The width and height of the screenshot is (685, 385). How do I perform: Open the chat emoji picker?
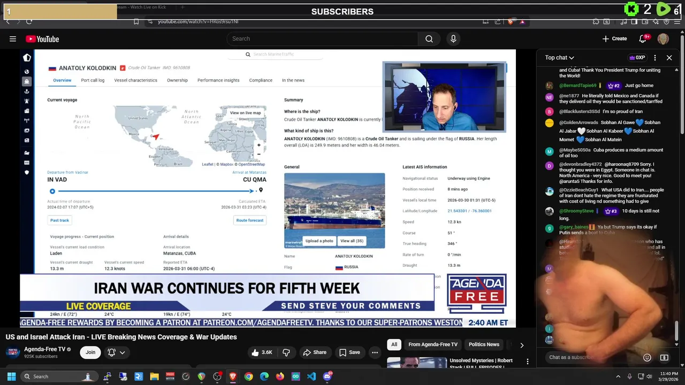tap(647, 357)
